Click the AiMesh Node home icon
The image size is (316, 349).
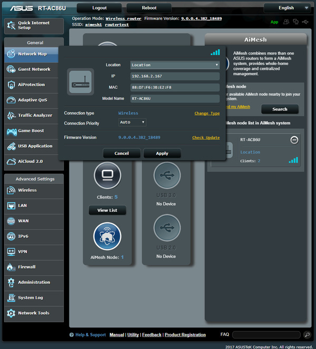click(107, 236)
